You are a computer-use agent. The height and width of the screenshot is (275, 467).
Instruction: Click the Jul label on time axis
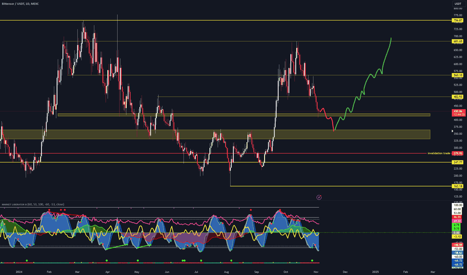(x=196, y=271)
